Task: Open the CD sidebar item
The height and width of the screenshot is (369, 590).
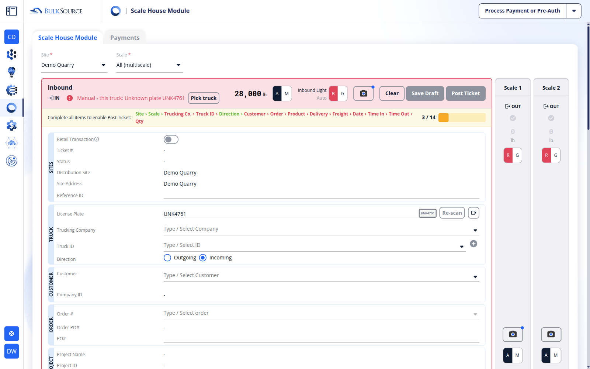Action: pos(12,37)
